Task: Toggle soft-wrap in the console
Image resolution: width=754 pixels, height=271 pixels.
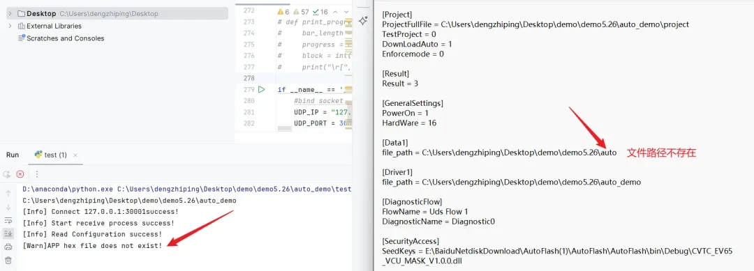Action: coord(8,220)
